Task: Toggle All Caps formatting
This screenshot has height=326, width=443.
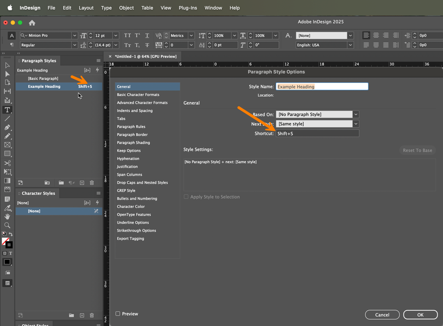Action: 127,35
